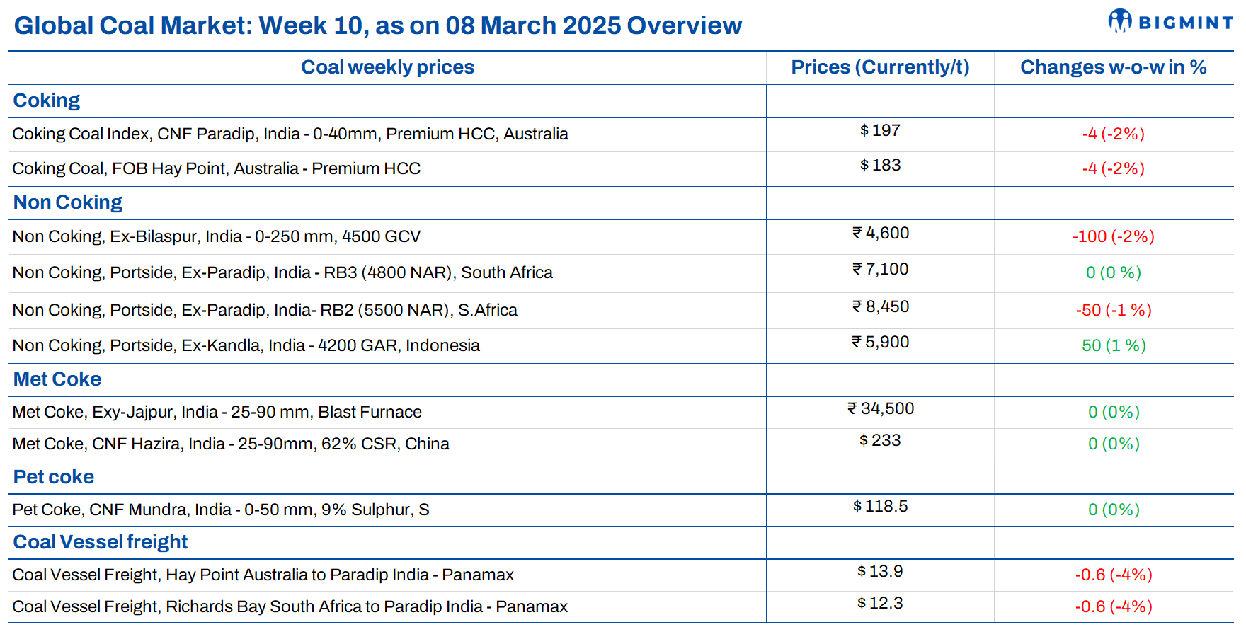Click the $ 118.5 Pet Coke price
1246x644 pixels.
(880, 507)
